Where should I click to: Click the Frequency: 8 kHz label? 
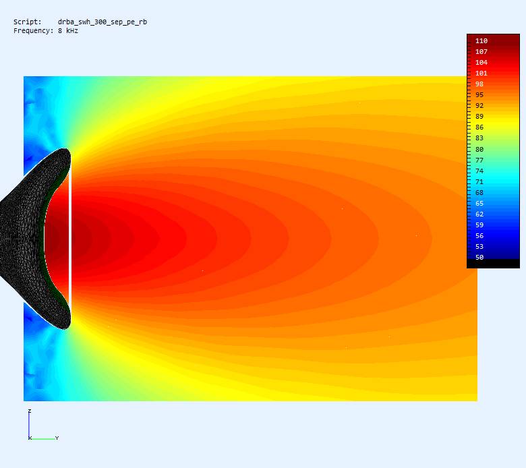pyautogui.click(x=46, y=30)
